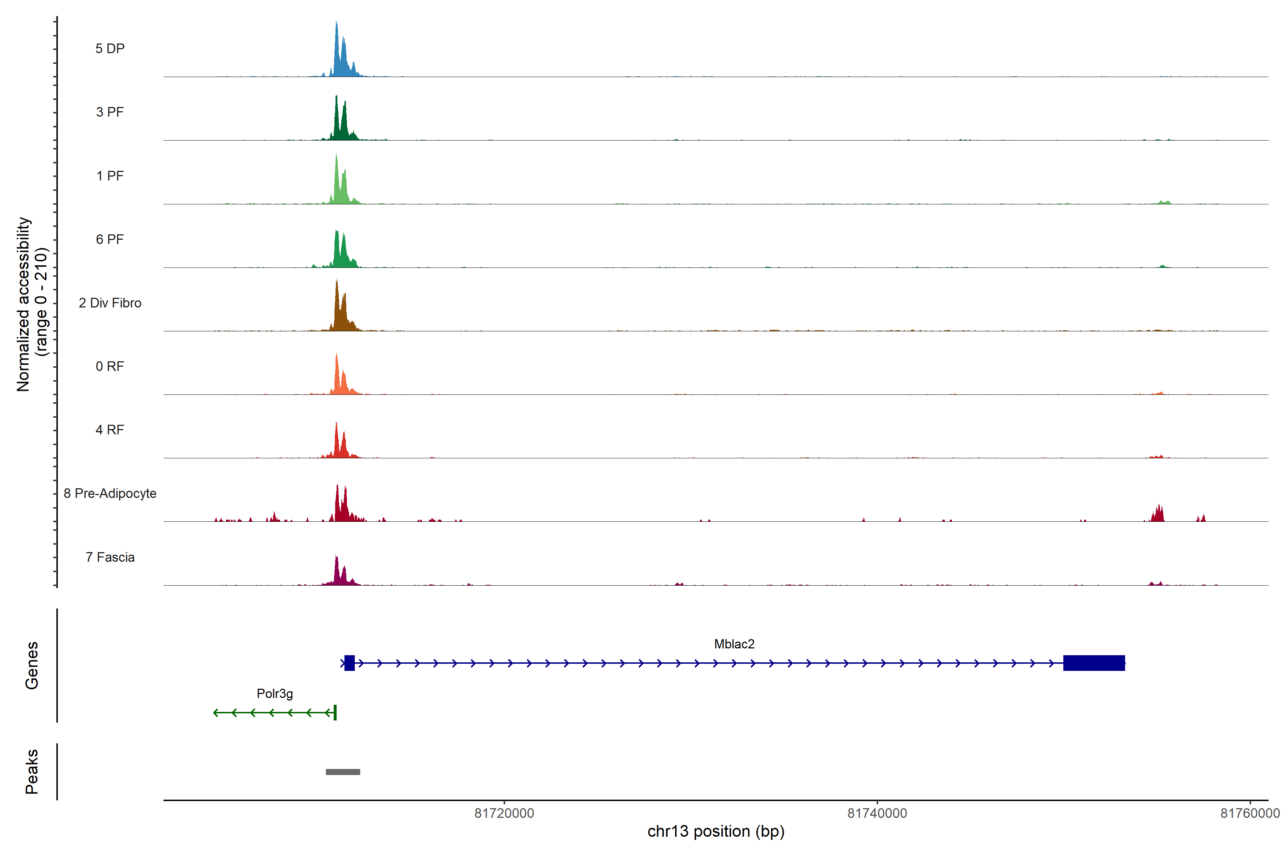Click the chr13 position axis title
This screenshot has height=856, width=1285.
pyautogui.click(x=716, y=831)
